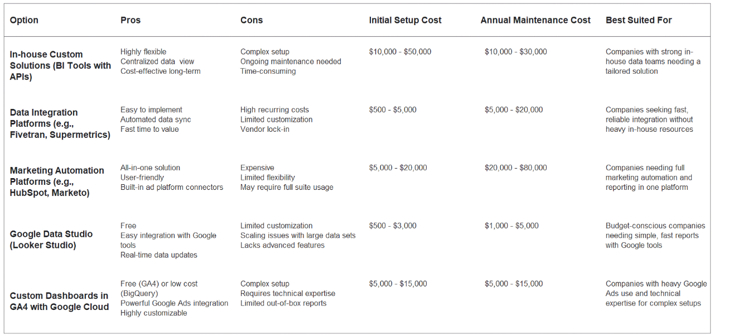
Task: Click the "Option" column header
Action: pyautogui.click(x=24, y=20)
